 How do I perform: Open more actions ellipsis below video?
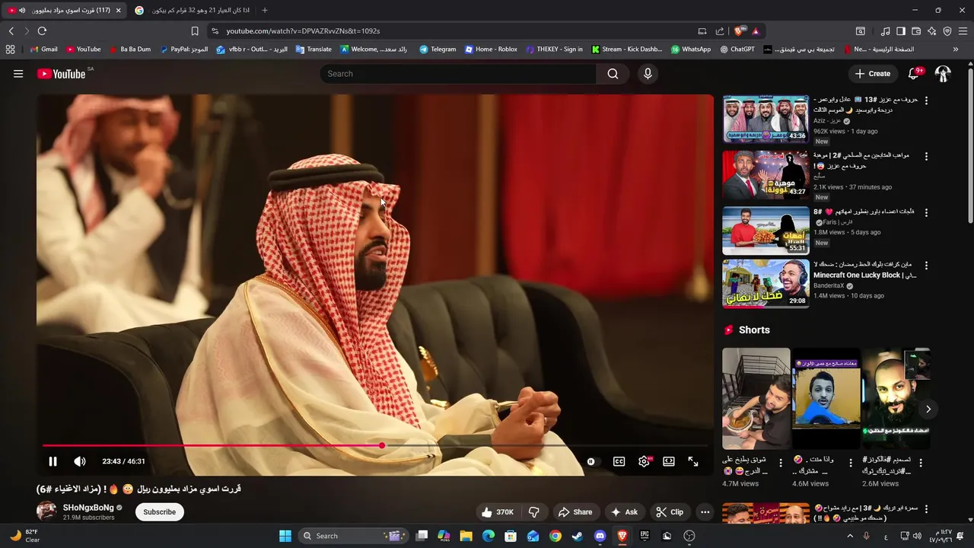(x=705, y=512)
